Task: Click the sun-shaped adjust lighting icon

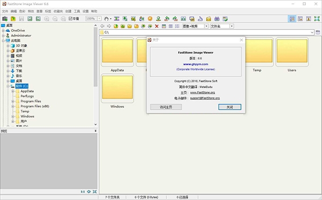Action: (150, 19)
